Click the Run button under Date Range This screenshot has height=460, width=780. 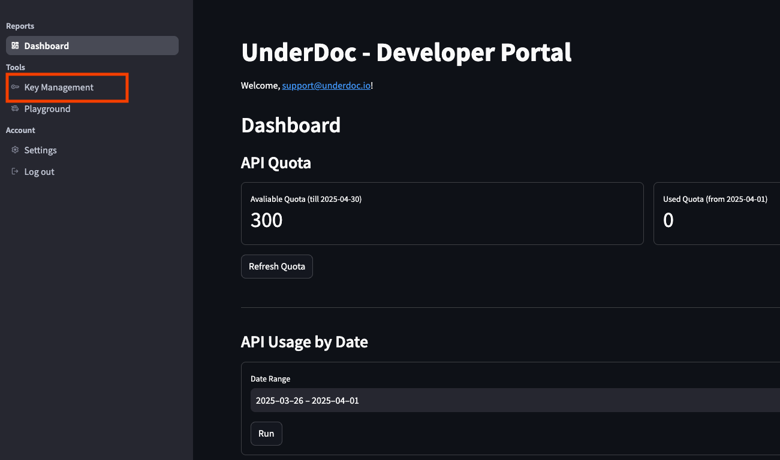(x=266, y=434)
